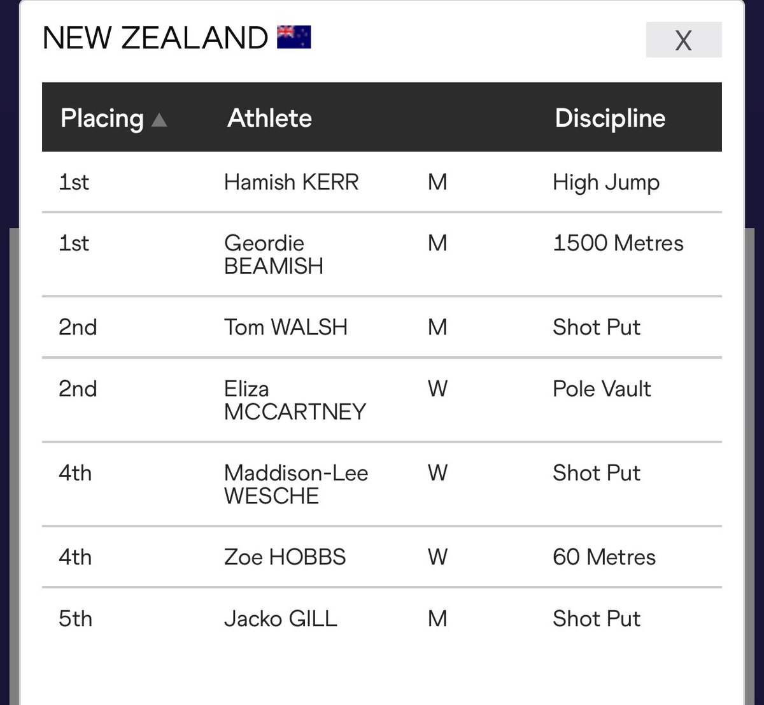Close the New Zealand results popup

point(683,40)
